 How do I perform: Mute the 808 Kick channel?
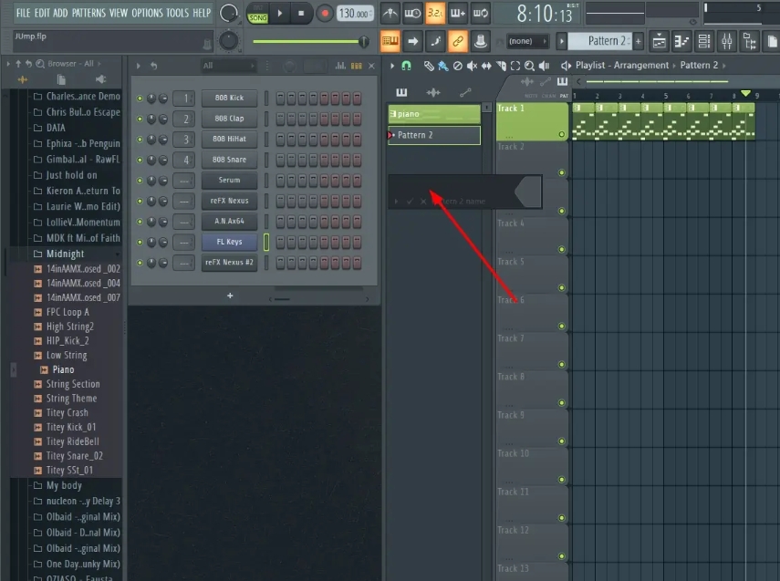pyautogui.click(x=139, y=98)
